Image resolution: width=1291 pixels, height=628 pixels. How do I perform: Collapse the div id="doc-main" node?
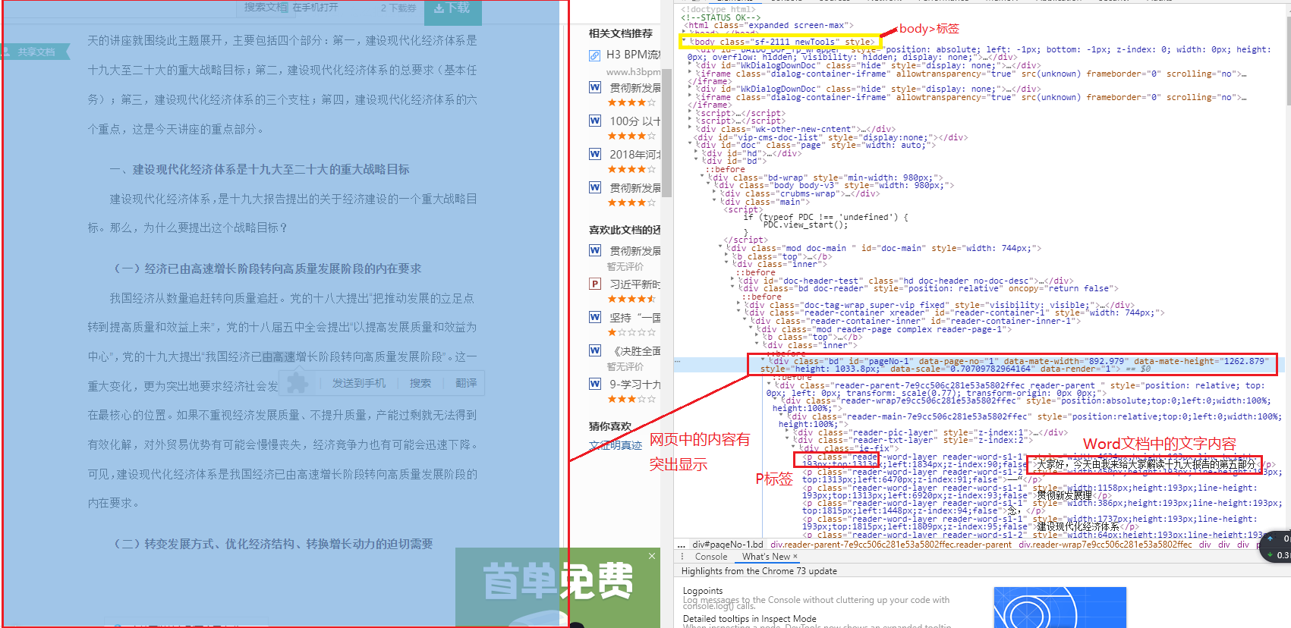[721, 248]
